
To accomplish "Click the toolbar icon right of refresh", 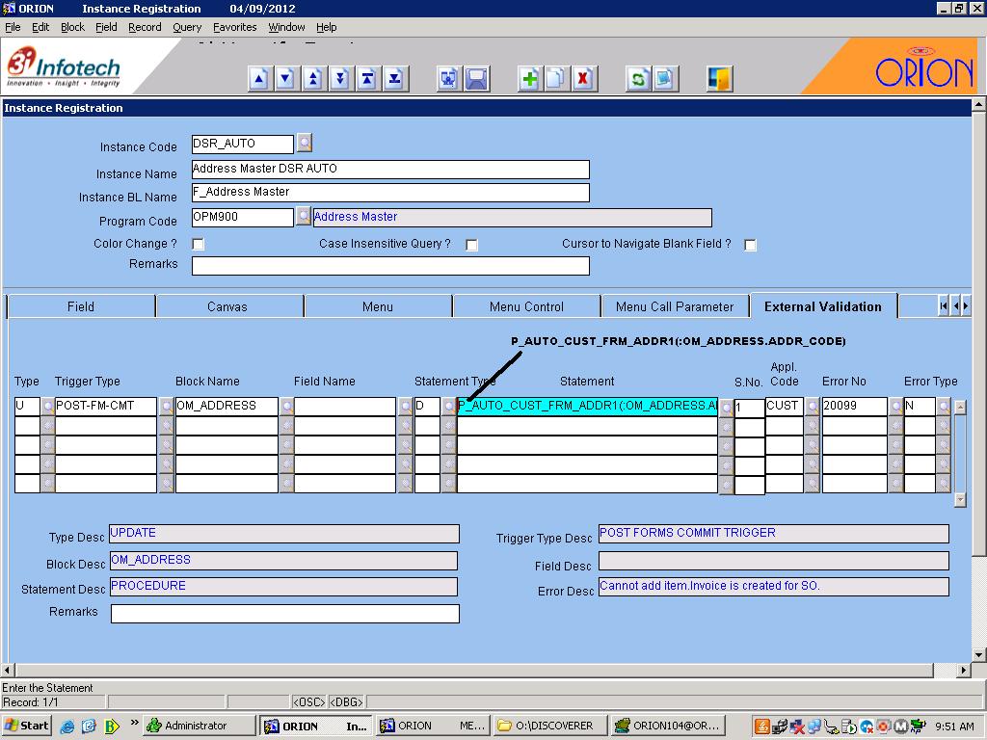I will tap(665, 79).
